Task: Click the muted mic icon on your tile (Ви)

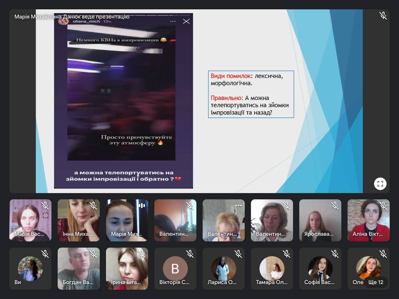Action: coord(45,254)
